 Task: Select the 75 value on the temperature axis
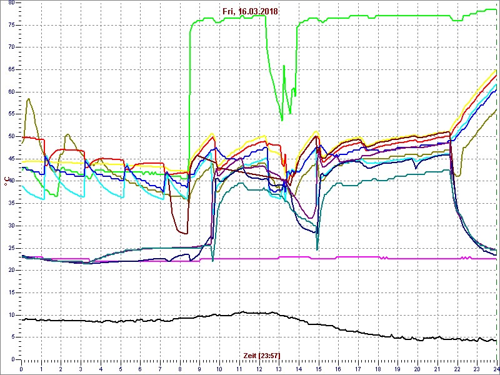(x=11, y=25)
